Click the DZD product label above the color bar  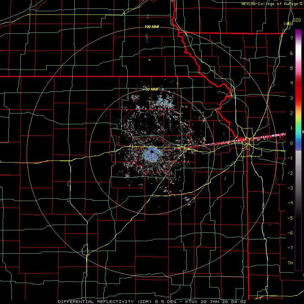pyautogui.click(x=297, y=20)
